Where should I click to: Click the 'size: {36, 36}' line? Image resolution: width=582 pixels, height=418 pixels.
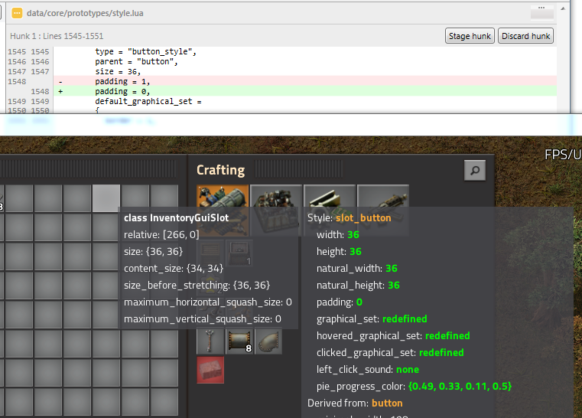click(153, 252)
